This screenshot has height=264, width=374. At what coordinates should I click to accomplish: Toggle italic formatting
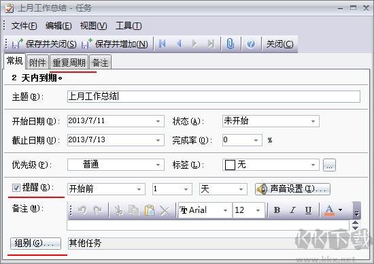292,210
